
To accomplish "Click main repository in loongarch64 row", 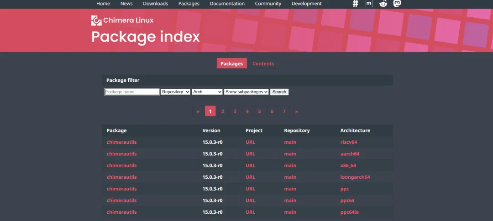I will click(x=290, y=177).
